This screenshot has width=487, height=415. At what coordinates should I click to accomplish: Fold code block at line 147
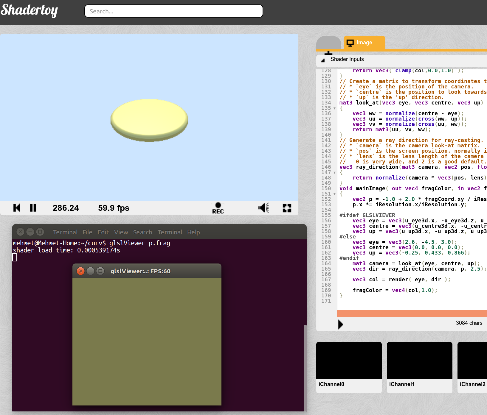[334, 173]
